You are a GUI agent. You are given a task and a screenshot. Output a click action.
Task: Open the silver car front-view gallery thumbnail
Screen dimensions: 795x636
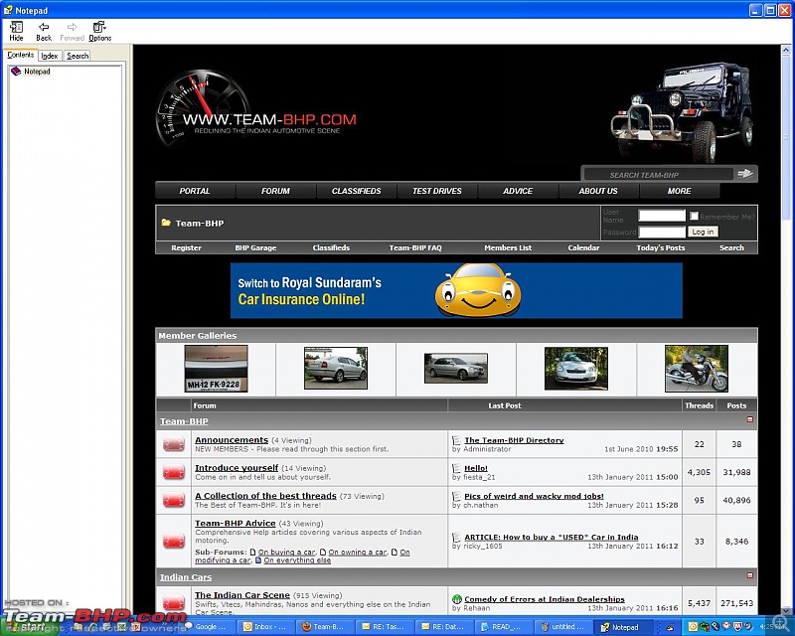[x=576, y=369]
